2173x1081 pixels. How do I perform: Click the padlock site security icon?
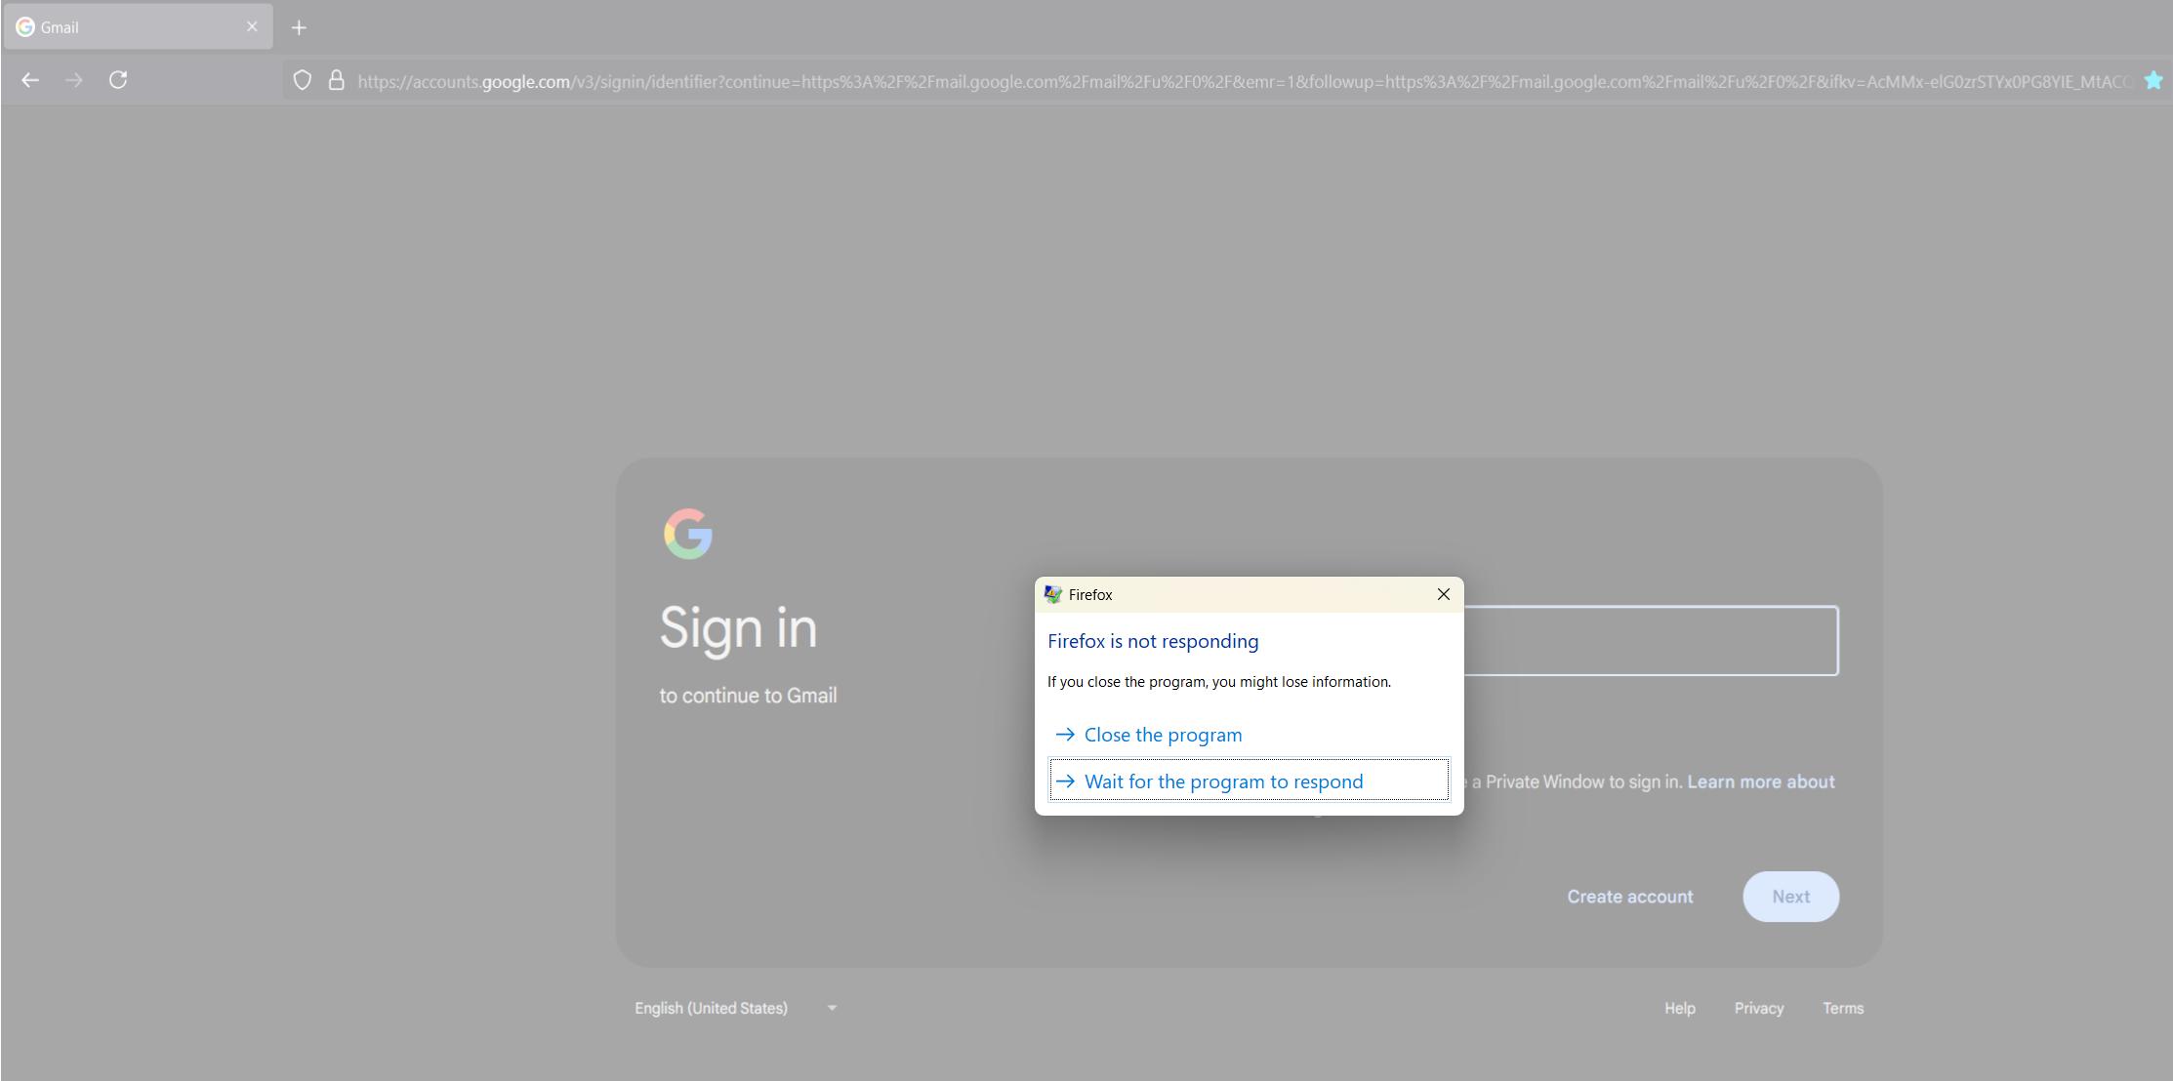[x=336, y=80]
